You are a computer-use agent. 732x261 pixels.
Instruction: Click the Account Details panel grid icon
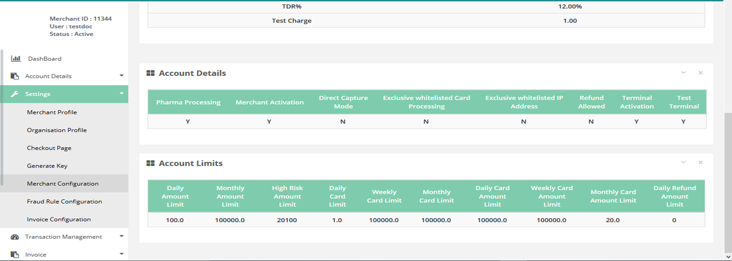150,73
